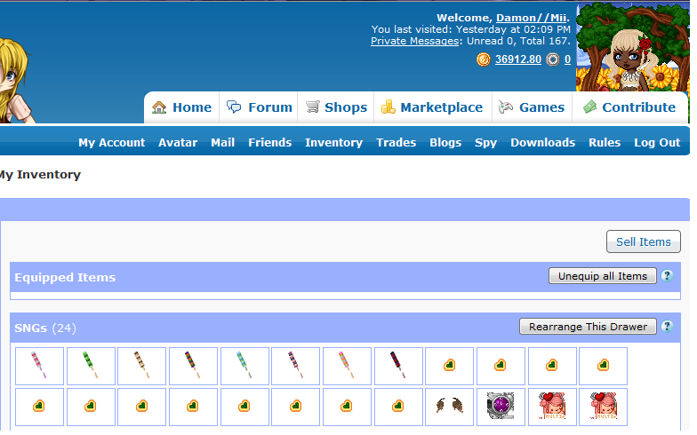Screen dimensions: 697x435
Task: Select the green striped lollipop item
Action: (91, 366)
